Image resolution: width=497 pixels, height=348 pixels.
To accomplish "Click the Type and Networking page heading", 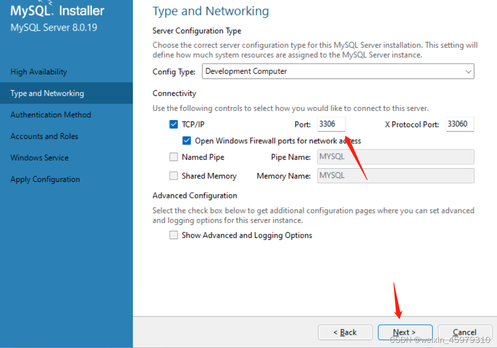I will click(211, 11).
